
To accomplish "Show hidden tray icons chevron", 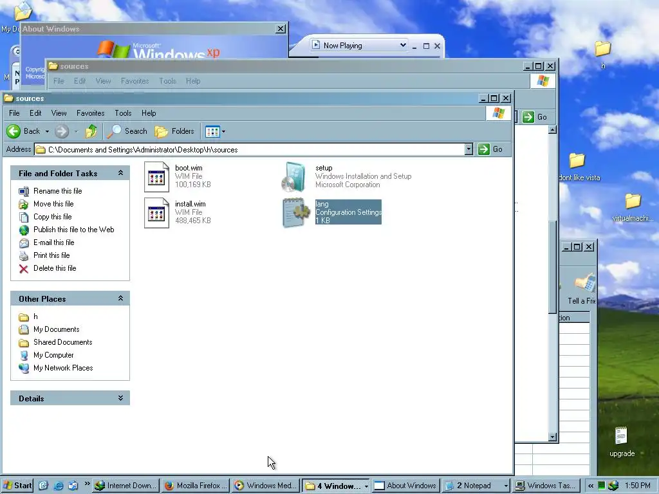I will 591,486.
